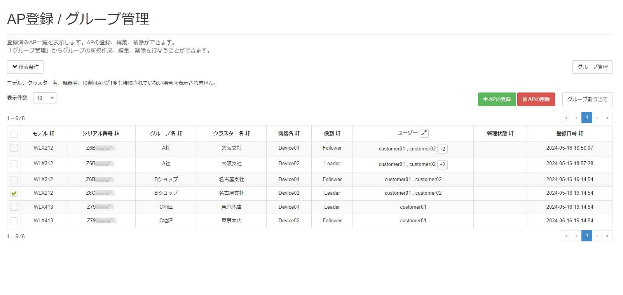Sort by シリアル番号 using its sort icon
This screenshot has height=295, width=623.
coord(117,133)
